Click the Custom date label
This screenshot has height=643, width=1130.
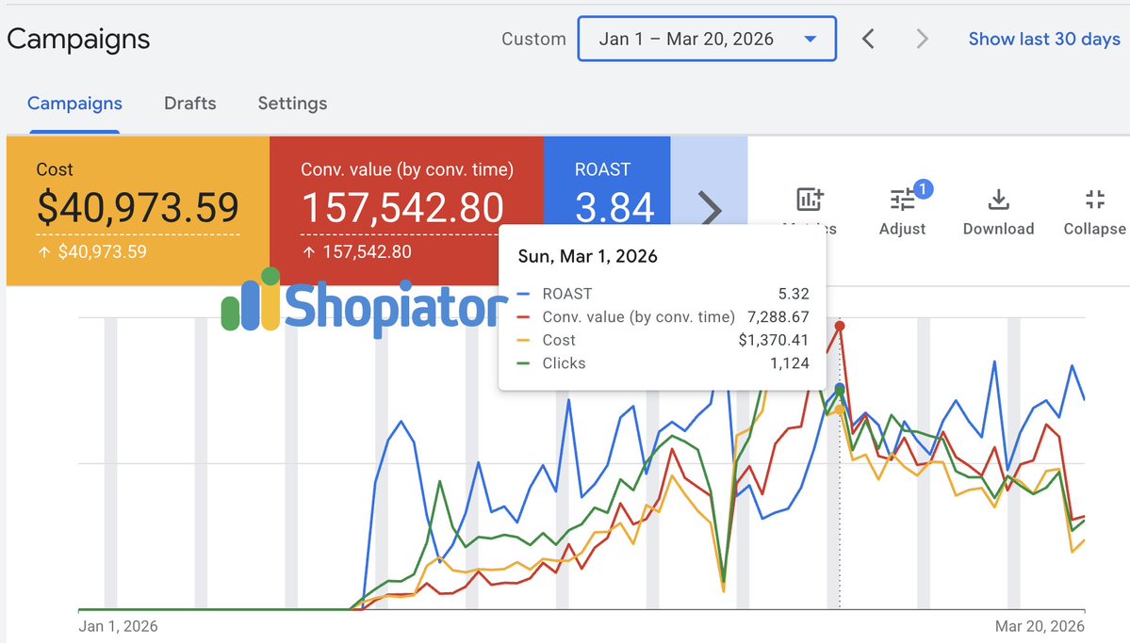tap(533, 39)
